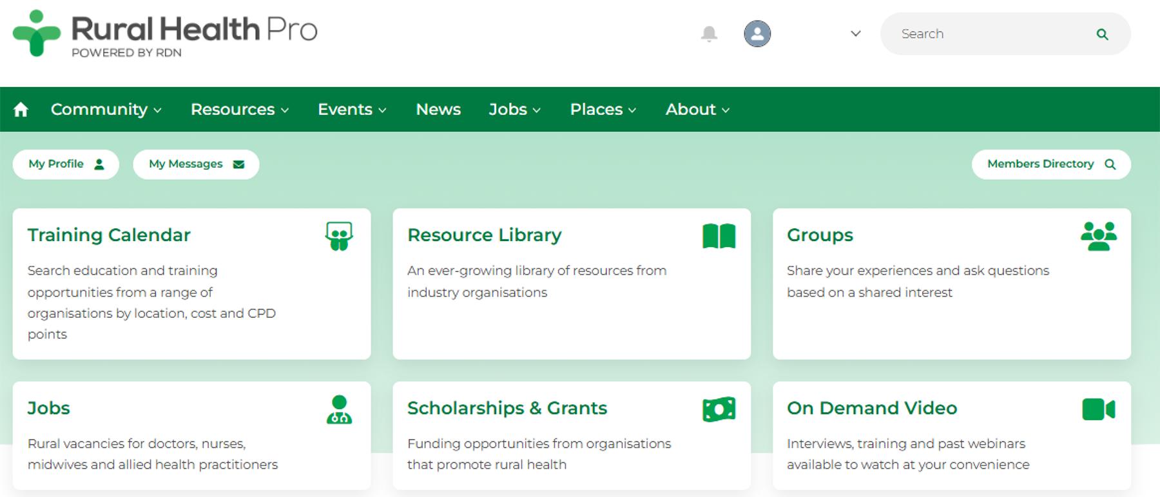The image size is (1160, 497).
Task: Open the On Demand Video heading
Action: click(x=872, y=408)
